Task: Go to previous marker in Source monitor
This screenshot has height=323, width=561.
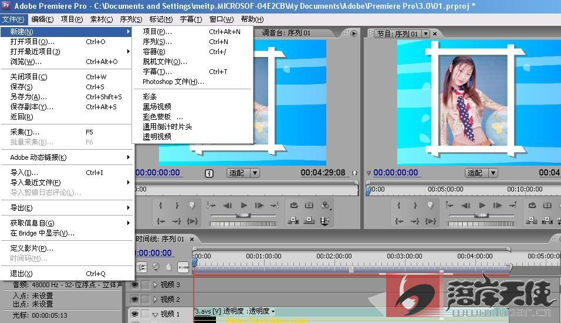Action: click(211, 205)
